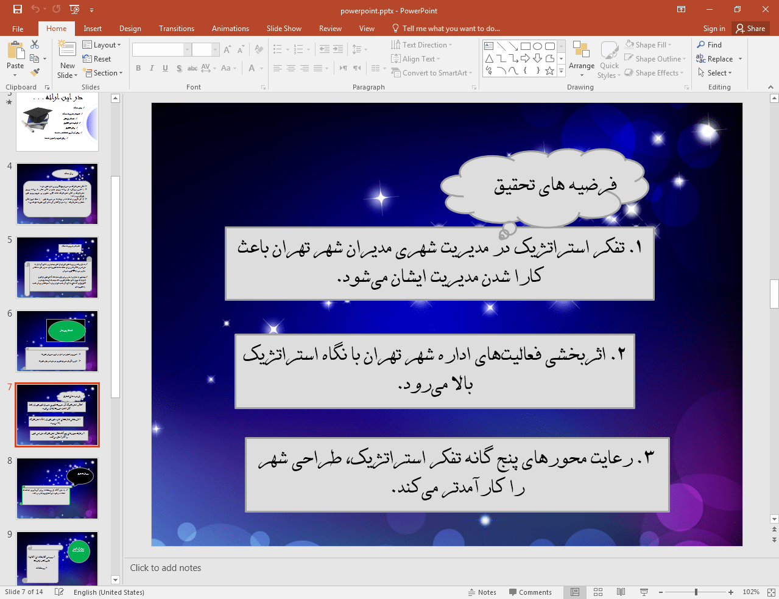Viewport: 779px width, 599px height.
Task: Click the Save icon in the title bar
Action: coord(18,9)
